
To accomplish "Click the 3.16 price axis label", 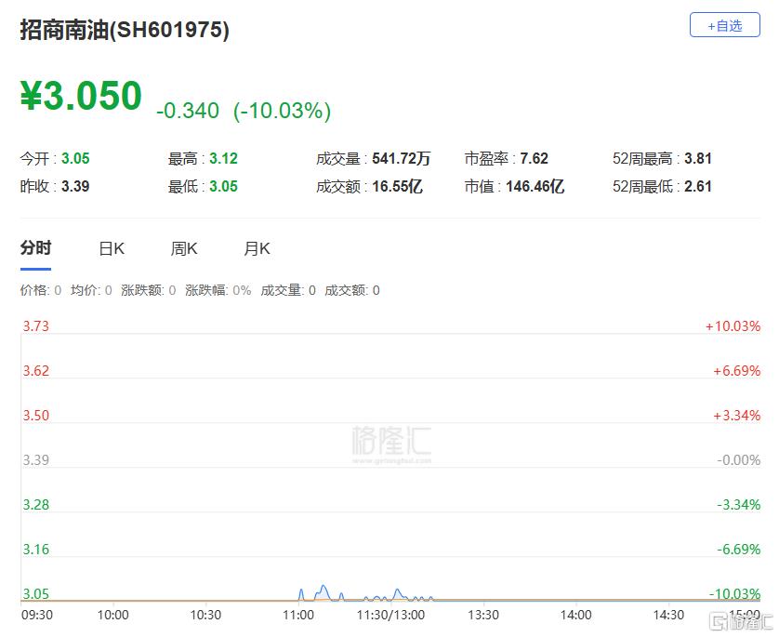I will click(x=35, y=550).
